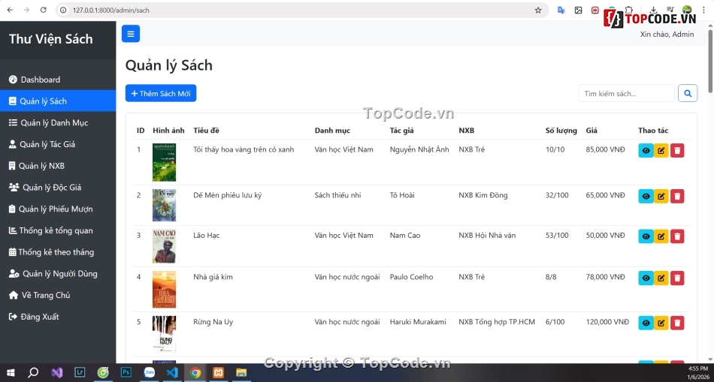Open cover thumbnail of 'Rừng Na Uy'
The image size is (714, 382).
[164, 334]
